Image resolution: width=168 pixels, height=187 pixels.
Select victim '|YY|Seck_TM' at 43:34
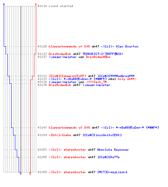pyautogui.click(x=97, y=82)
